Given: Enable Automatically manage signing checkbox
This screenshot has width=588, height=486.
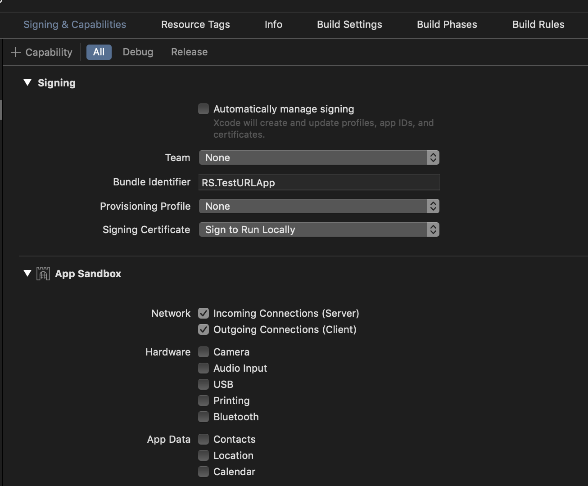Looking at the screenshot, I should coord(204,109).
